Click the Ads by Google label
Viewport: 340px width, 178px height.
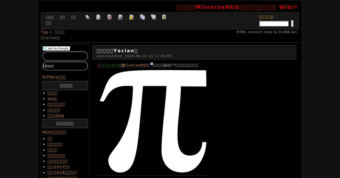(56, 48)
